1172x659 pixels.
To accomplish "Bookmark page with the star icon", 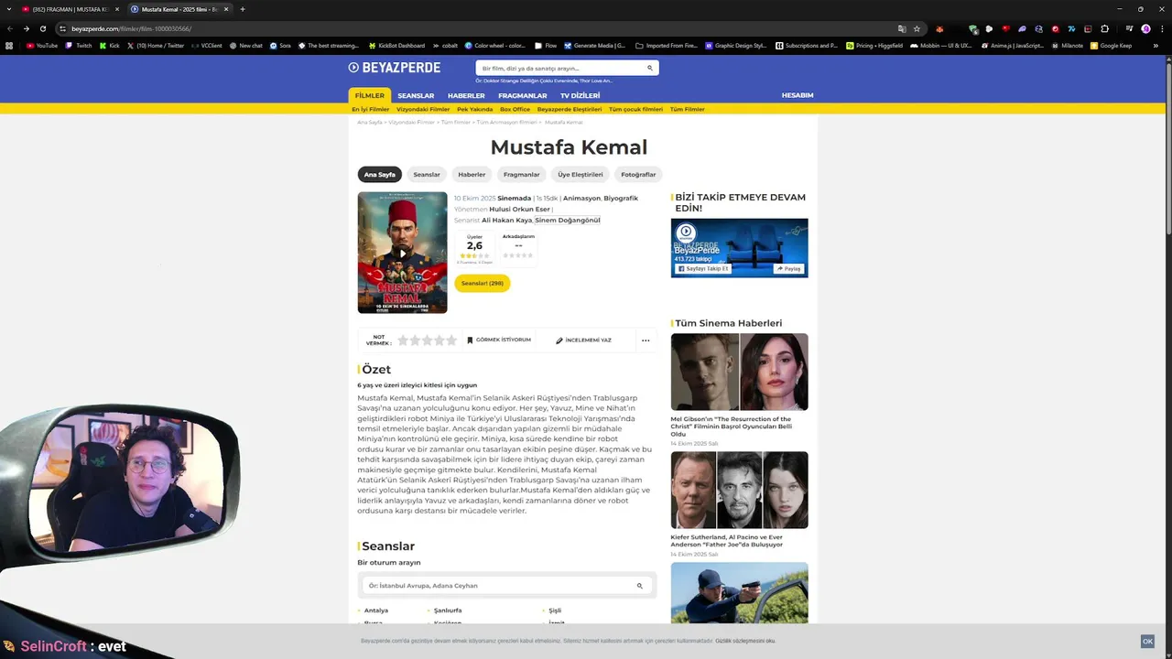I will pyautogui.click(x=917, y=28).
